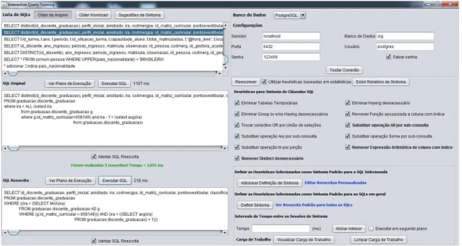Toggle Trocar conectivo OR por União

click(x=237, y=125)
